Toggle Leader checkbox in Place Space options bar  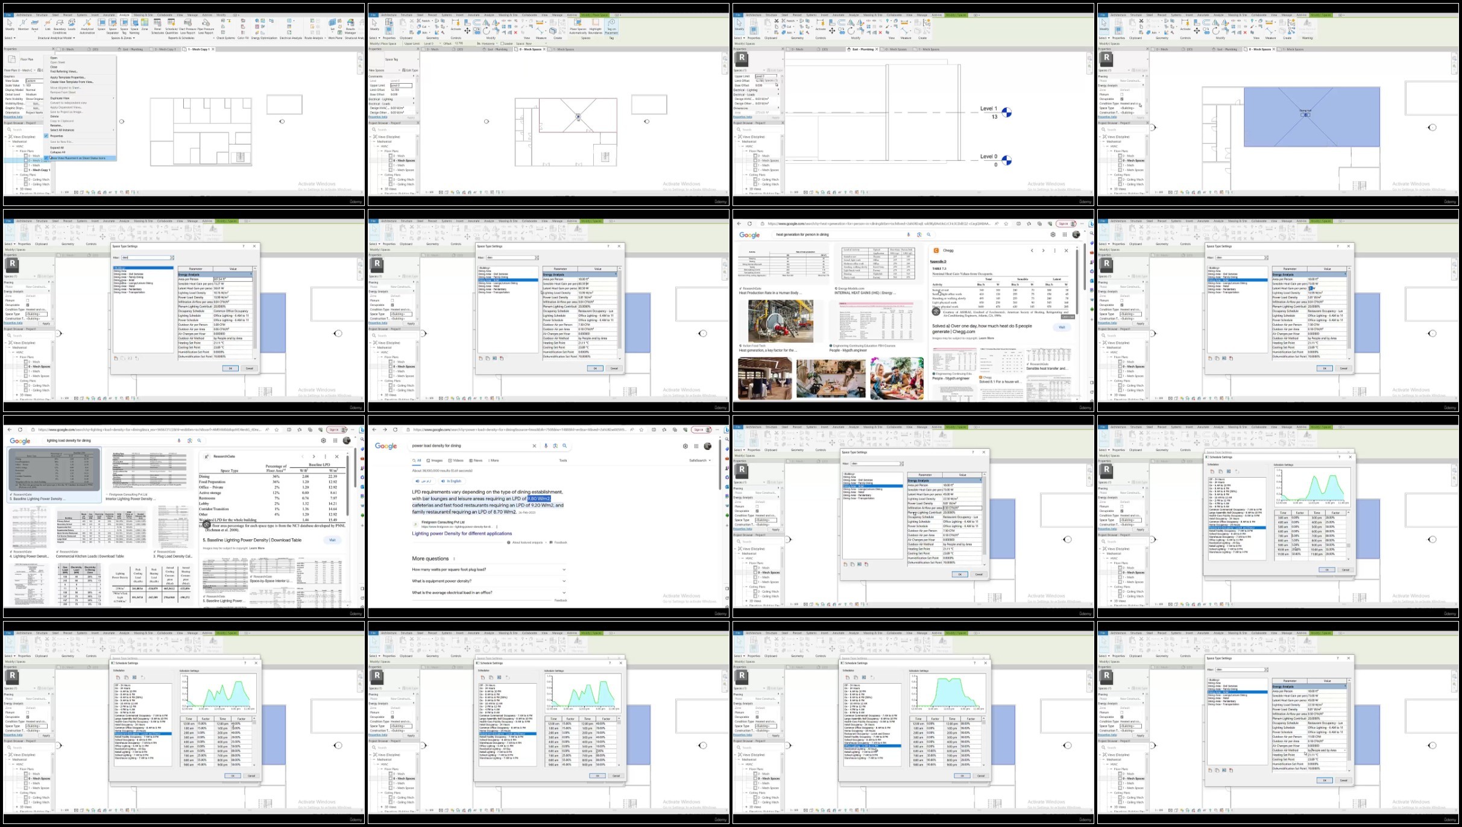[x=502, y=43]
